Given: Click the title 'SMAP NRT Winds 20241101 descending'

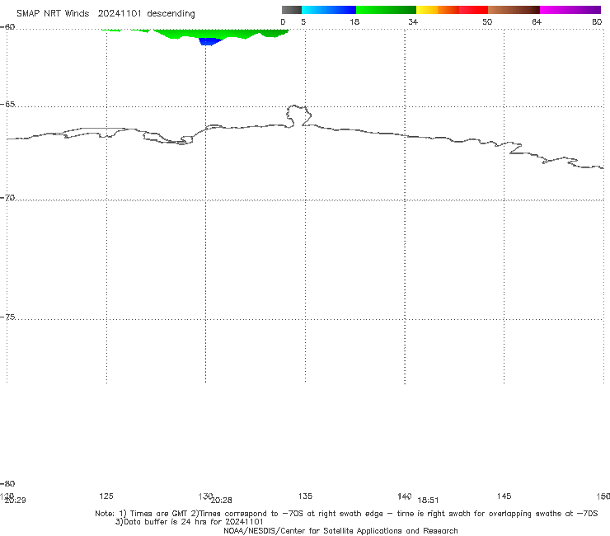Looking at the screenshot, I should tap(106, 14).
